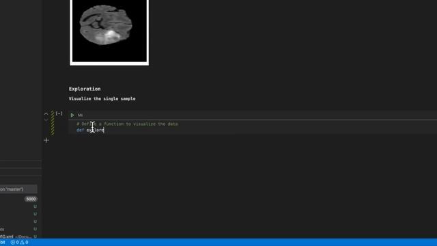
Task: Move the code cell down with chevron
Action: pyautogui.click(x=46, y=120)
